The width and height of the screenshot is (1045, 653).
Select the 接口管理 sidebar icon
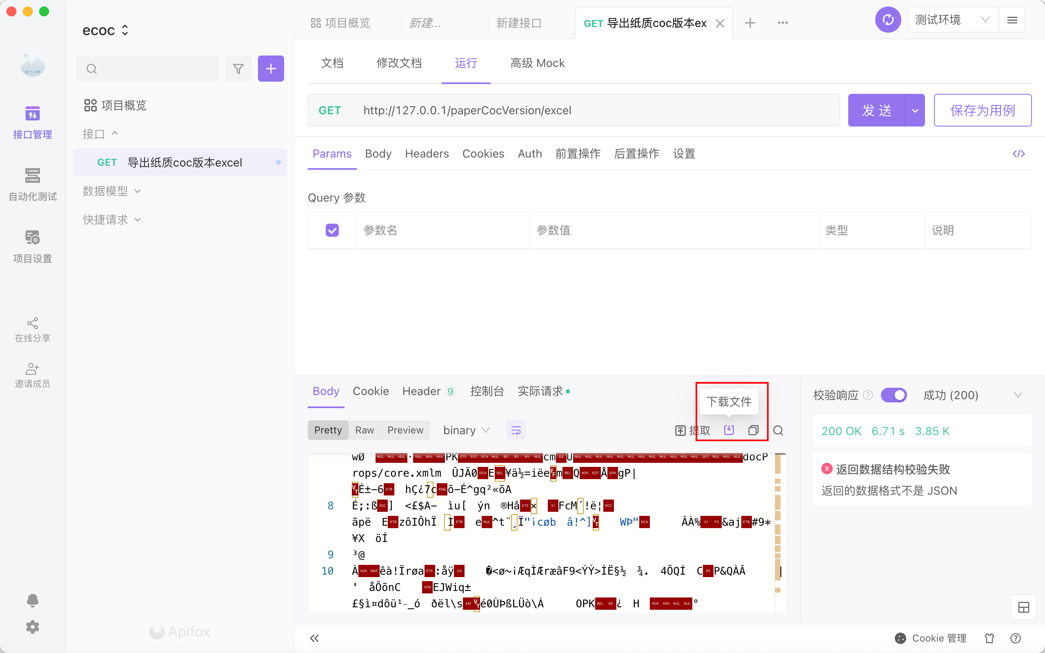[x=32, y=122]
